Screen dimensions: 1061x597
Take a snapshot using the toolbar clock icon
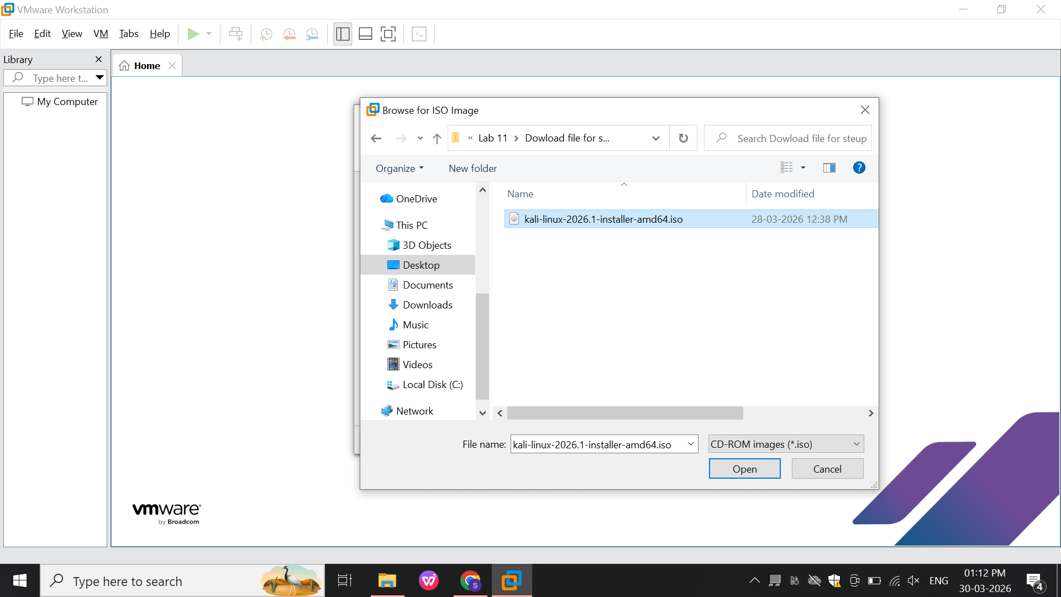(266, 34)
